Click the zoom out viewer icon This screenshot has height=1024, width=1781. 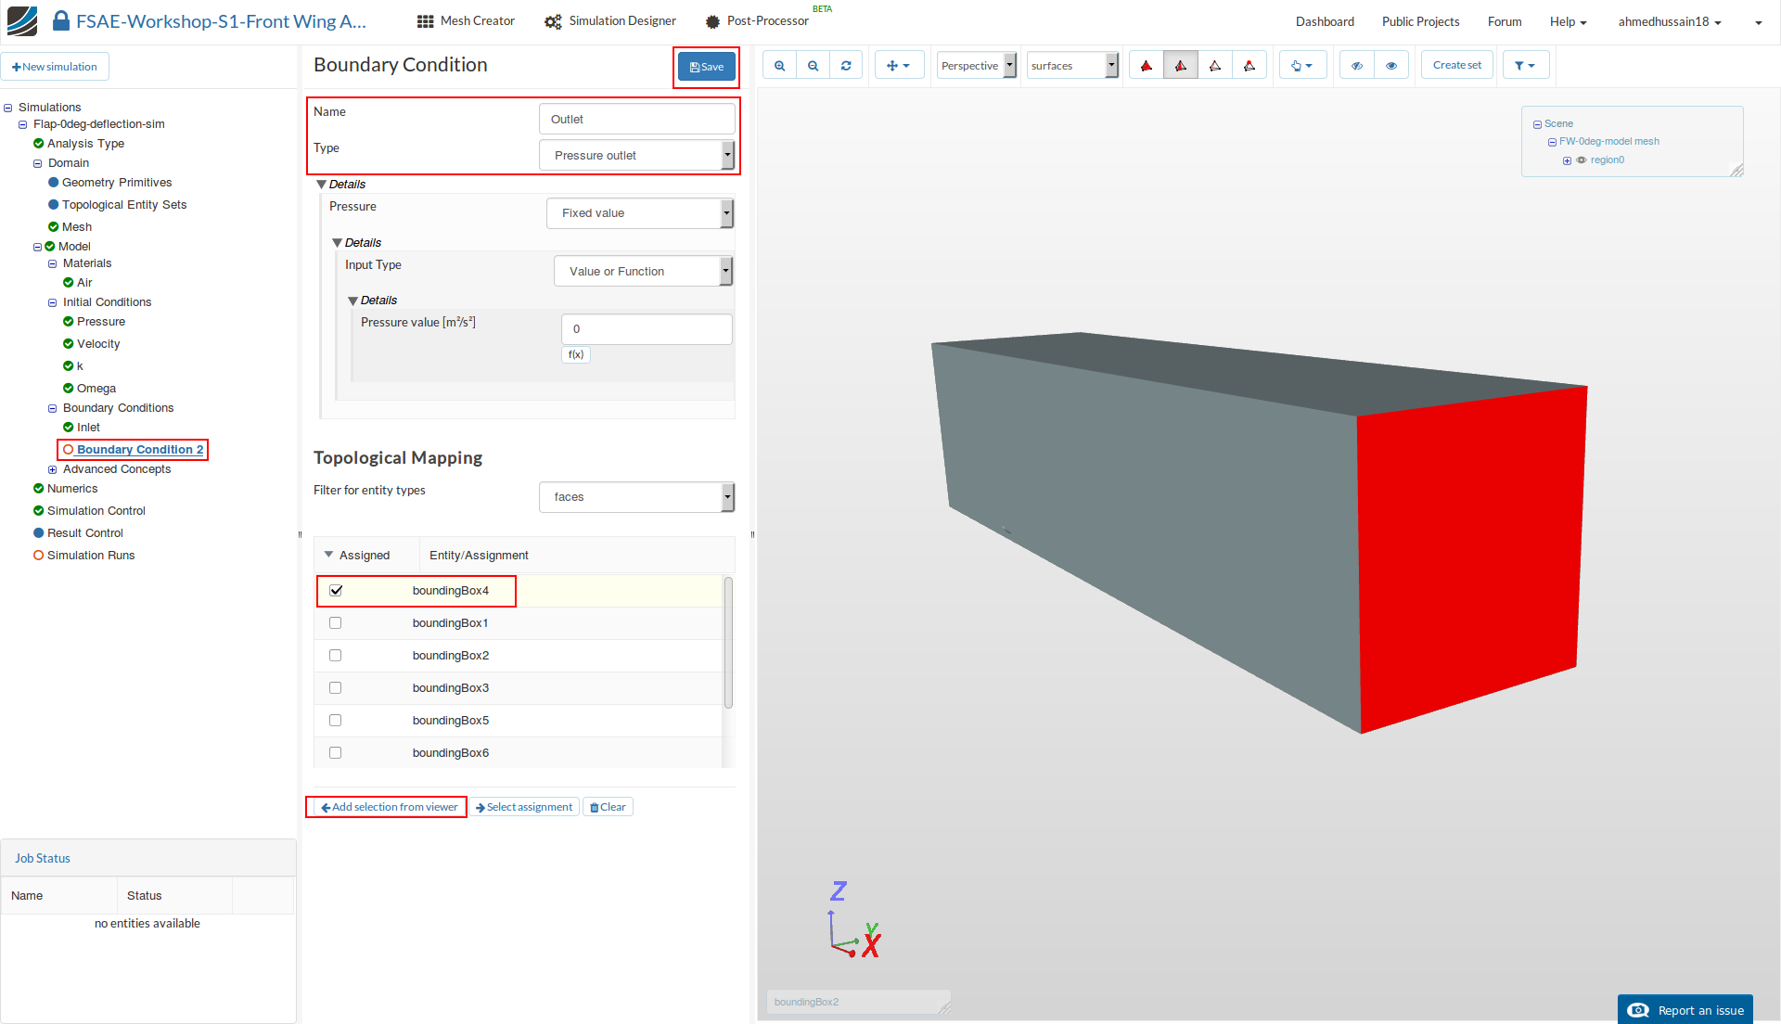pyautogui.click(x=813, y=66)
